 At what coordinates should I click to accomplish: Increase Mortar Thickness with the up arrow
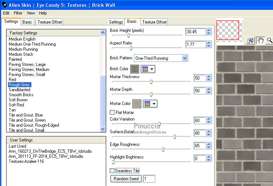[209, 76]
